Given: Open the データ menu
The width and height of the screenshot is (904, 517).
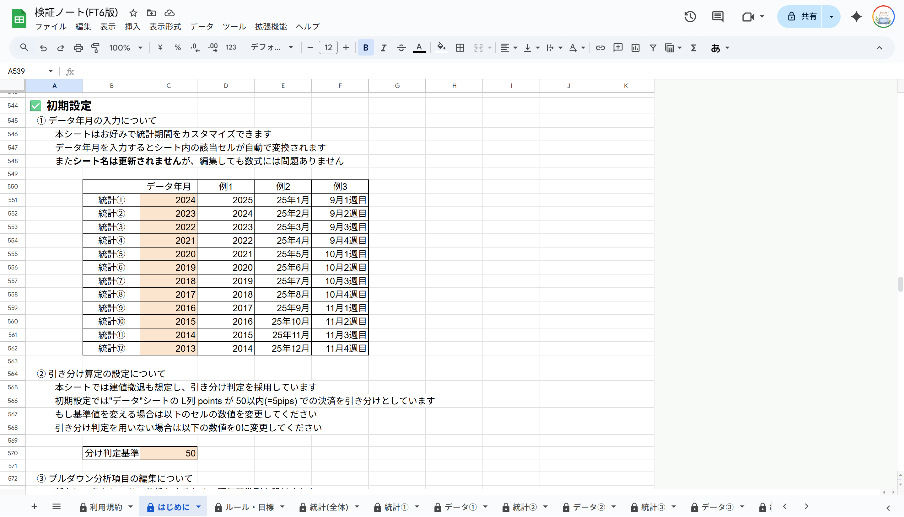Looking at the screenshot, I should pos(202,27).
